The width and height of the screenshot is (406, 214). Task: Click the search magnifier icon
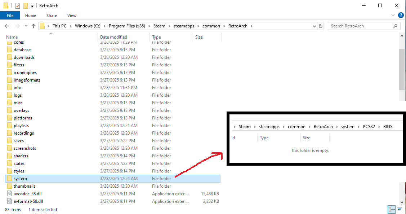click(395, 26)
